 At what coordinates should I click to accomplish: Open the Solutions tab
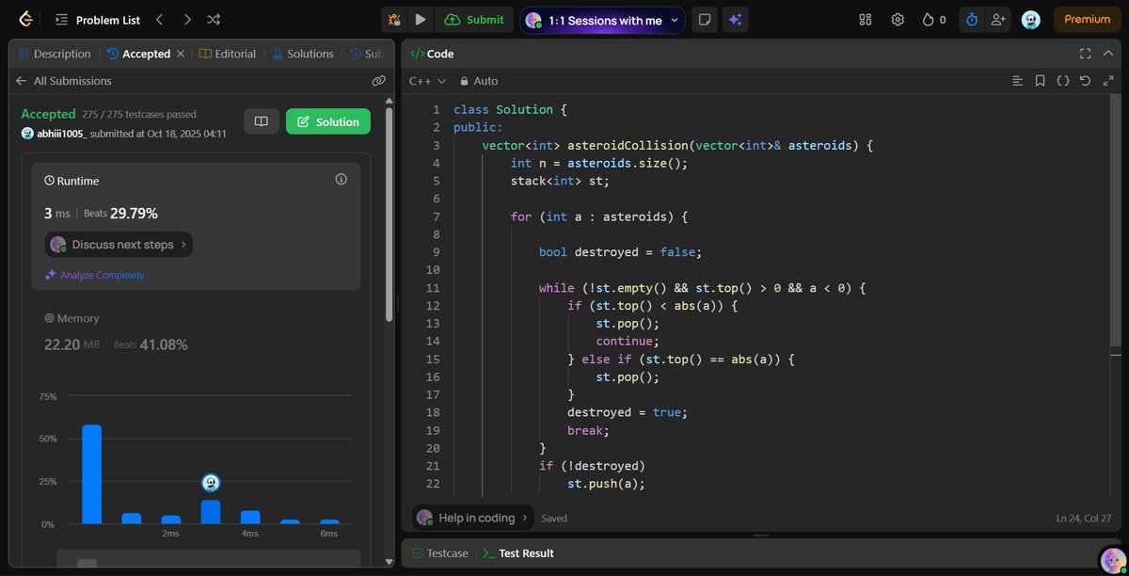tap(303, 54)
